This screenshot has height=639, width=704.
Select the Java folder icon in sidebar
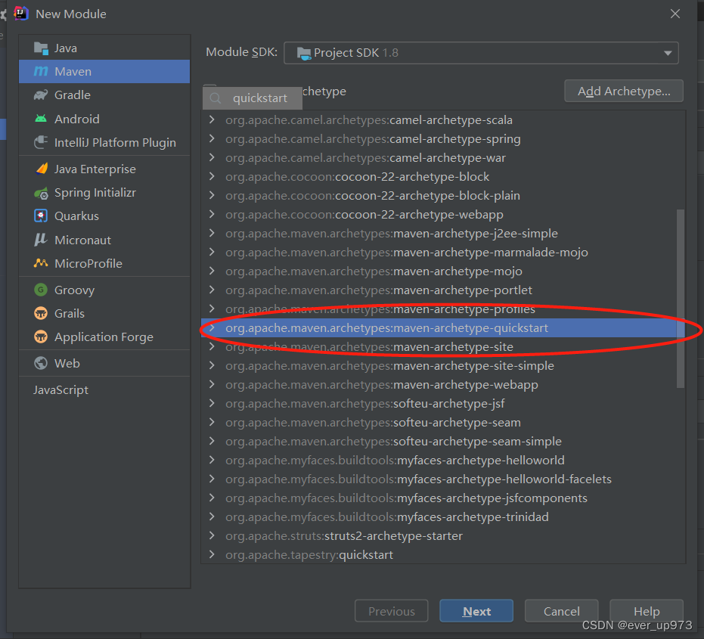click(41, 48)
